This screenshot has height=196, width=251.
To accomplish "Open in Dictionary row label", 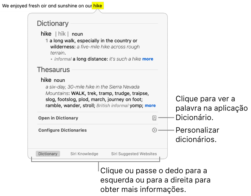I will click(58, 118).
